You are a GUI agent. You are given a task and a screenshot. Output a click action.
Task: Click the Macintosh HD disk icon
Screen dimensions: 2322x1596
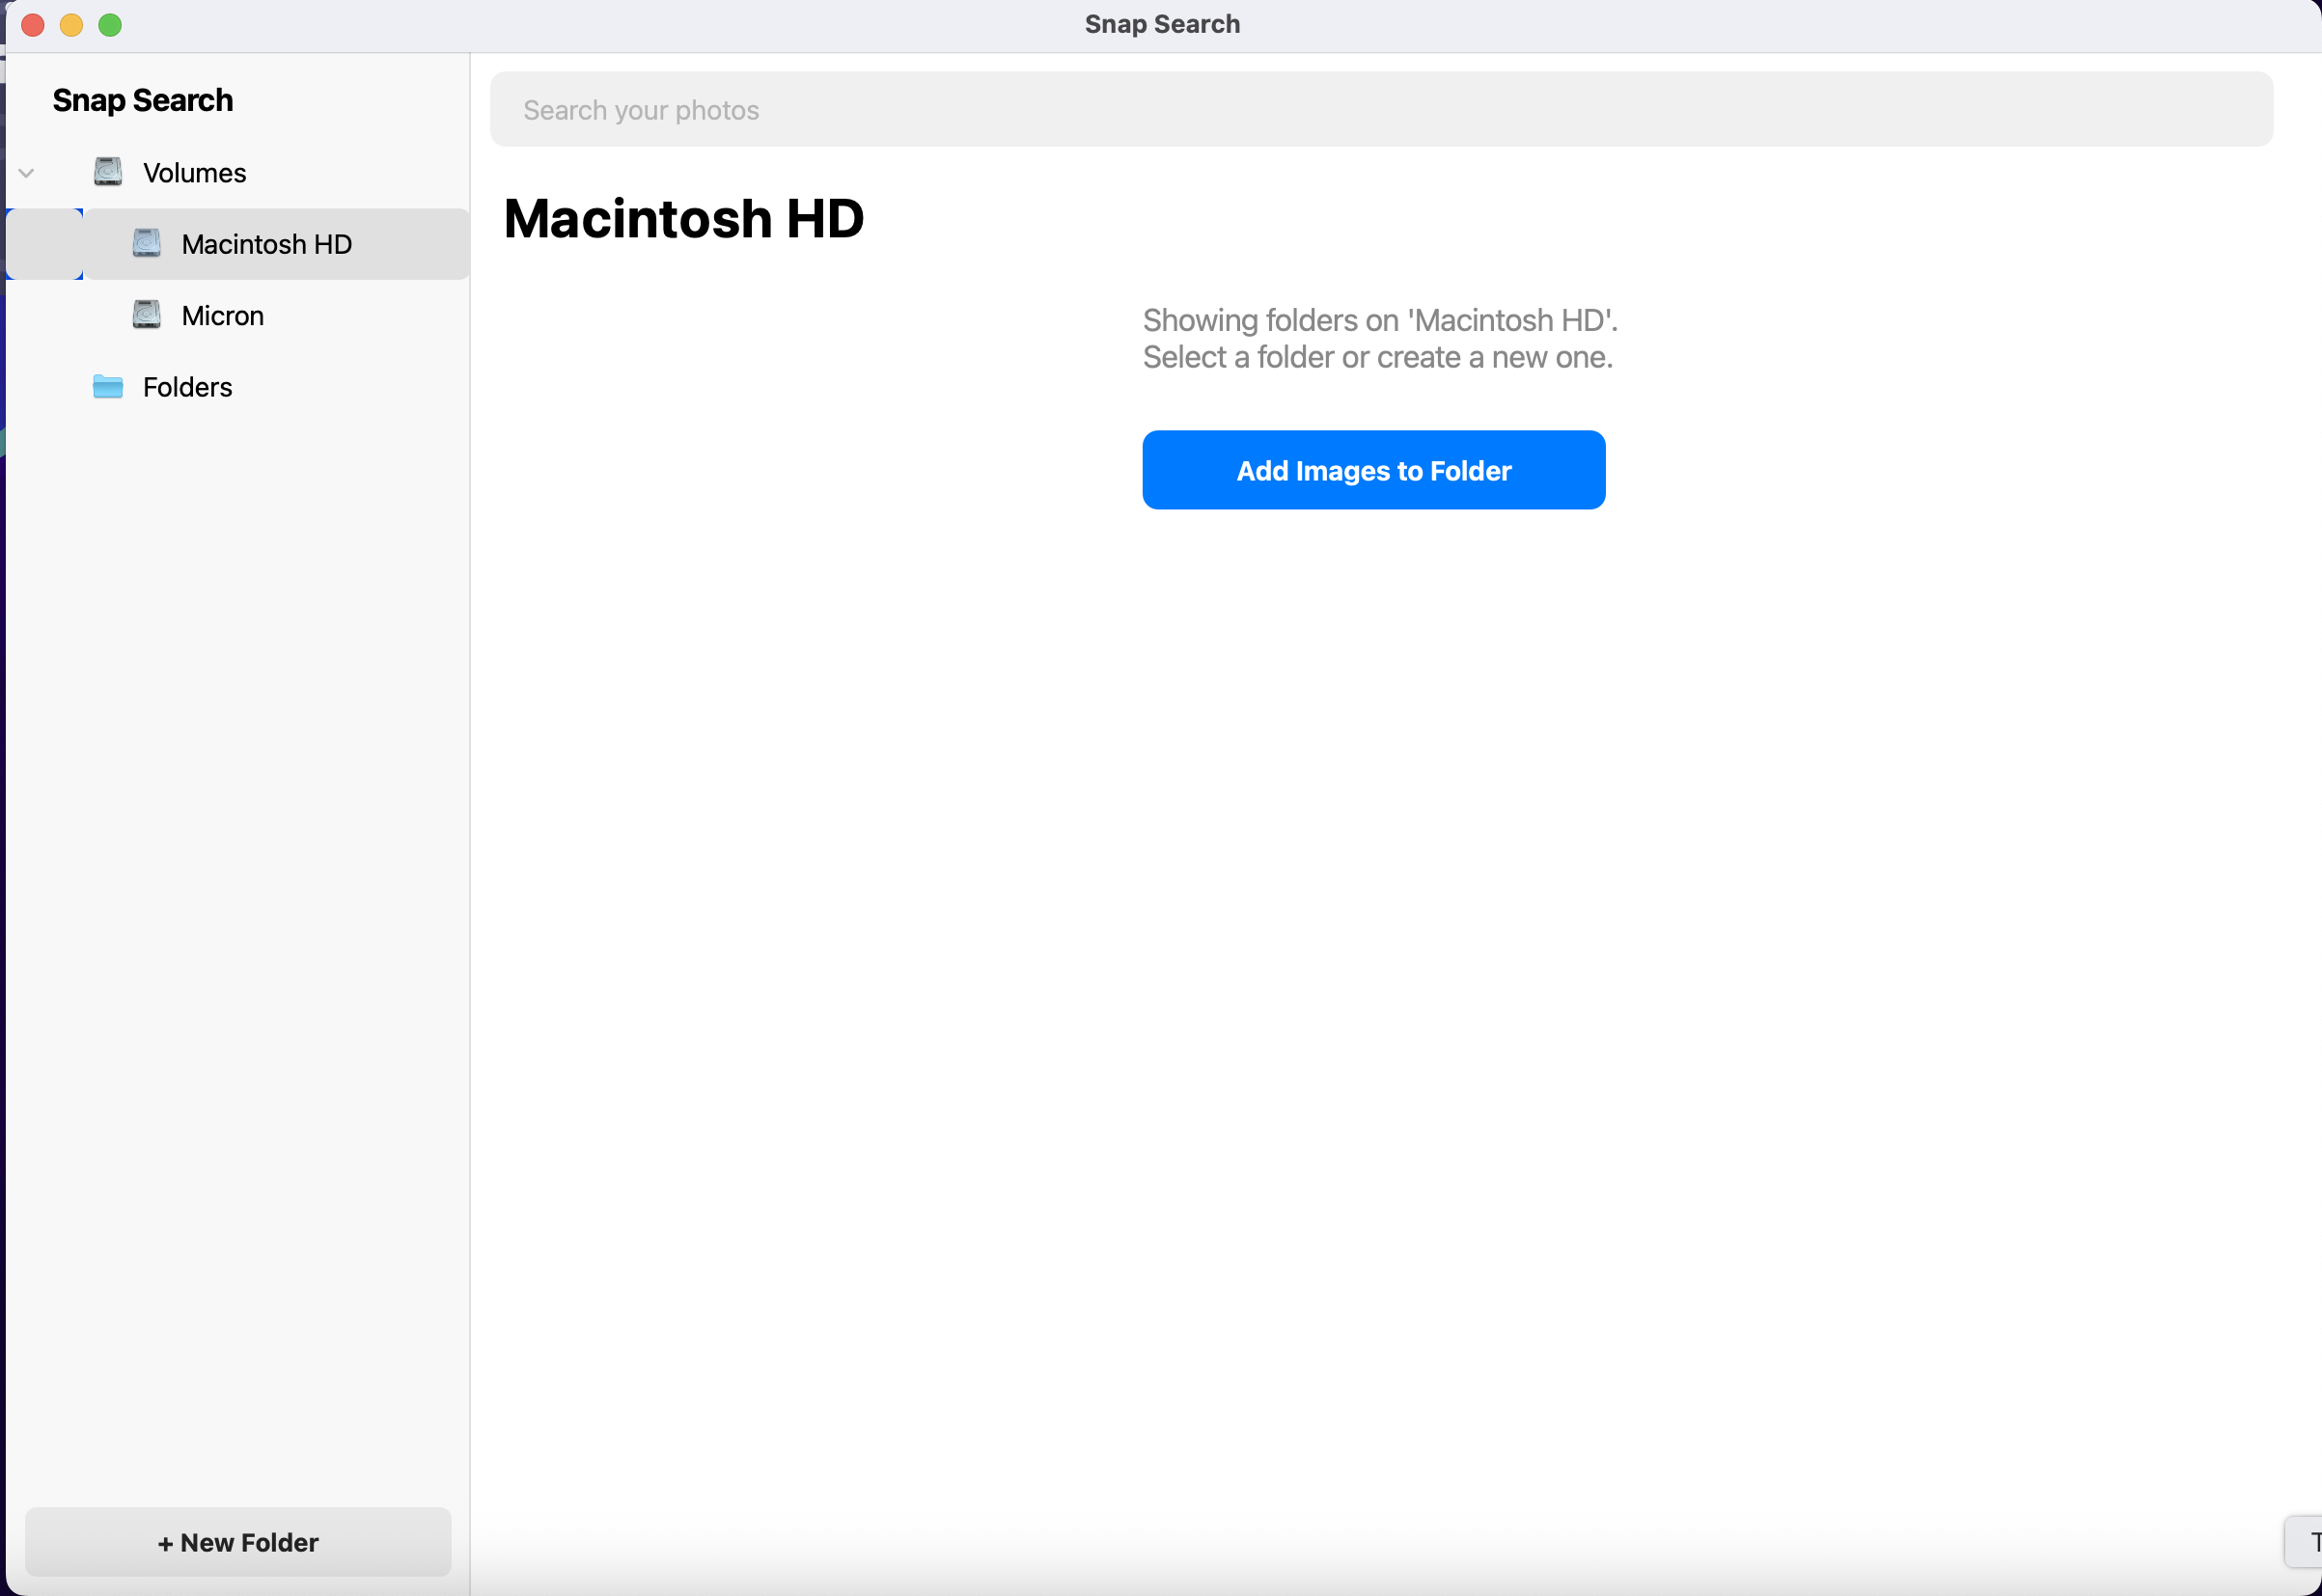tap(147, 244)
